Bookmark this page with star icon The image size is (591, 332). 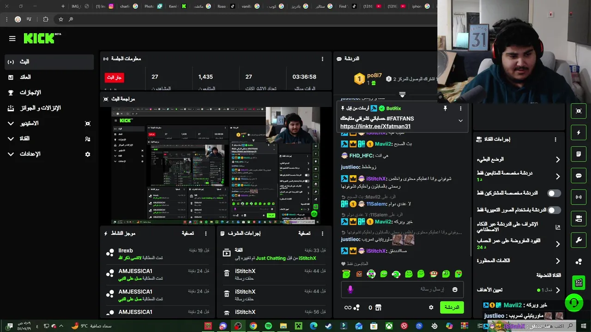[60, 19]
